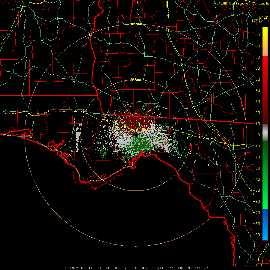Click the 19:32 timestamp
This screenshot has width=270, height=270.
point(201,268)
